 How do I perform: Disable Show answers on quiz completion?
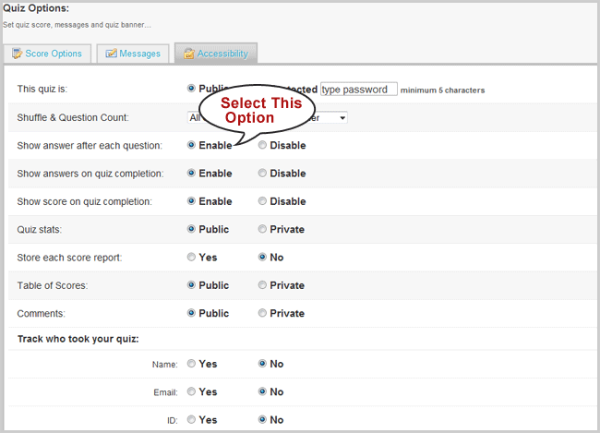(x=262, y=173)
